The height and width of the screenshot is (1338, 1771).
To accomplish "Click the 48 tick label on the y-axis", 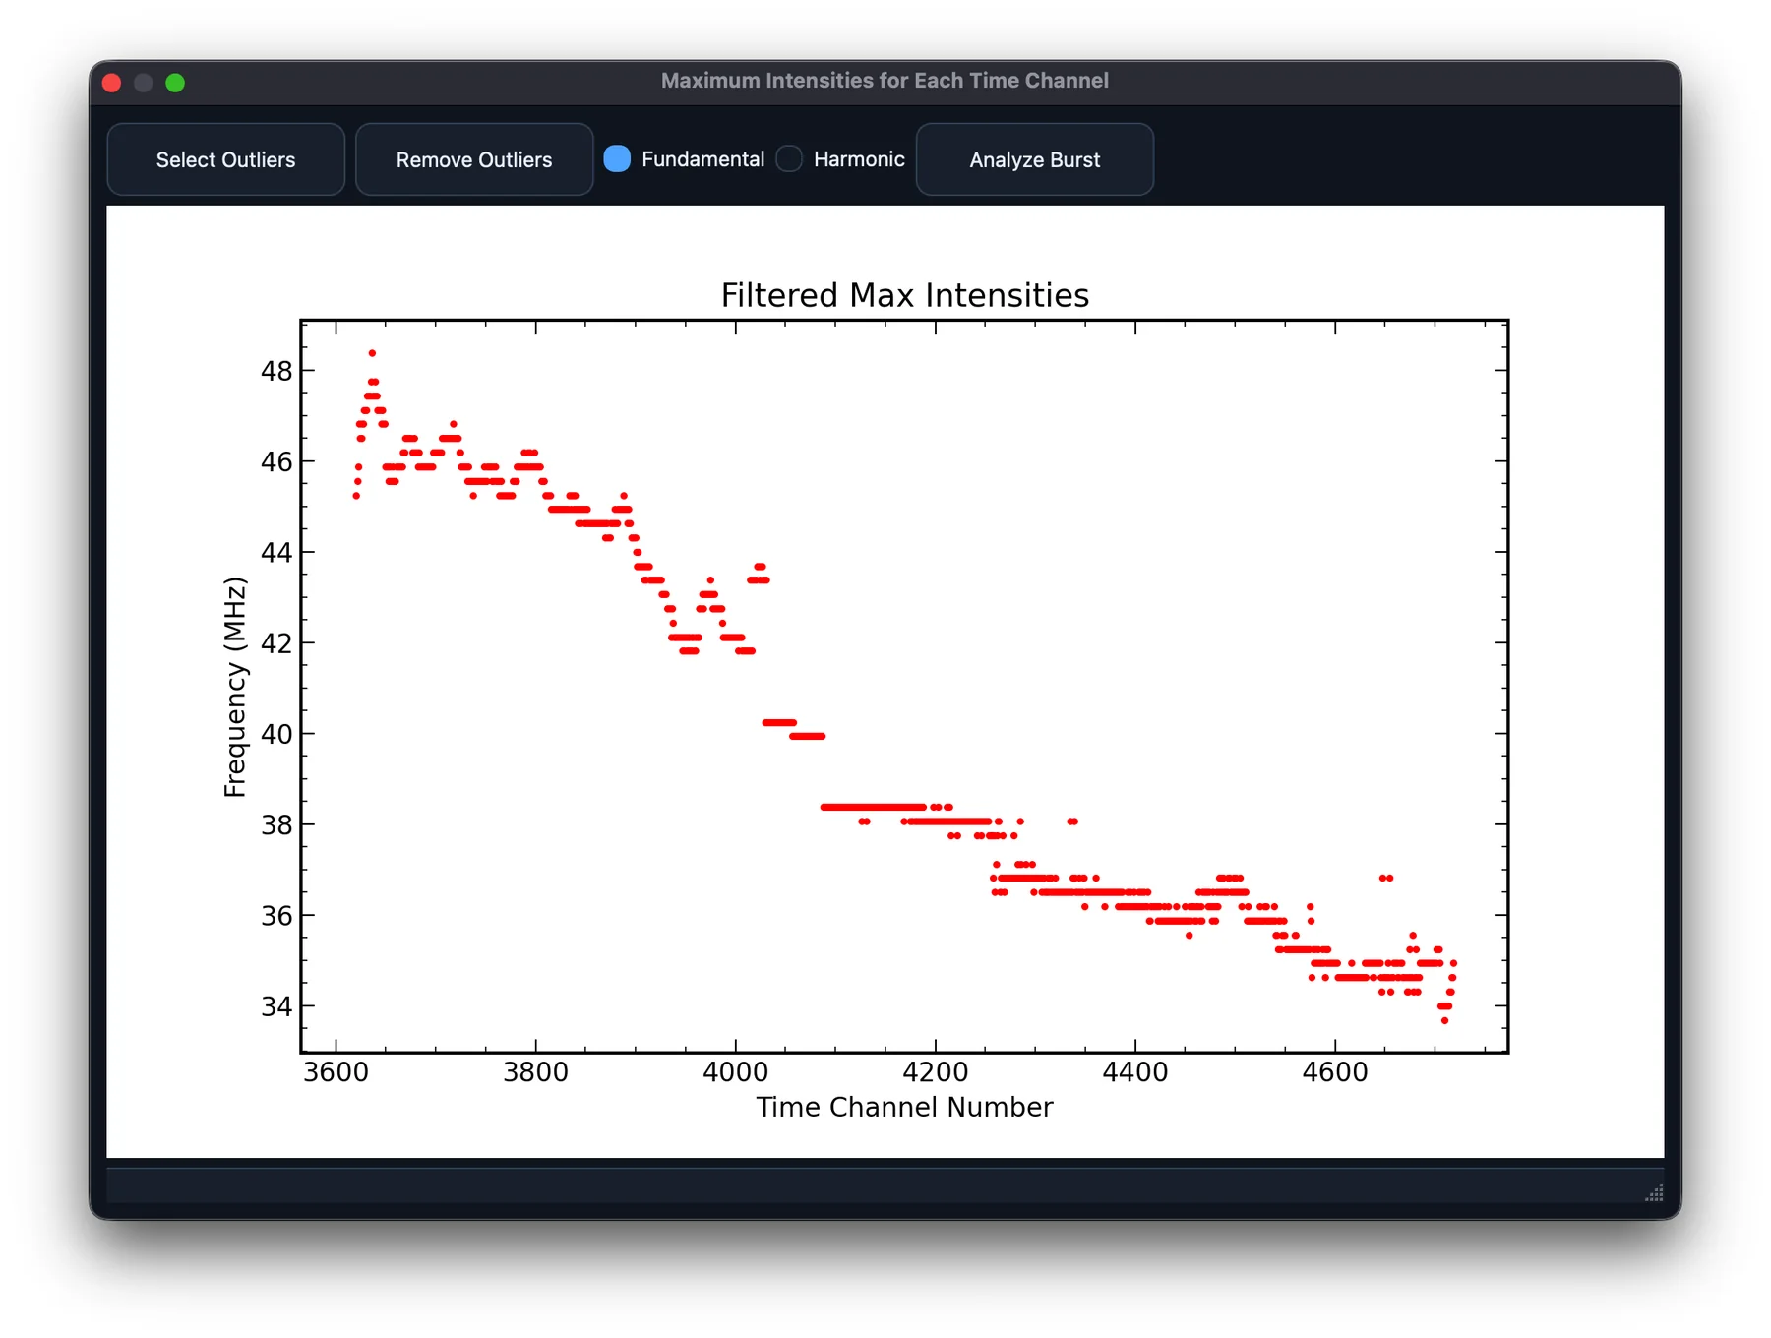I will [x=276, y=371].
